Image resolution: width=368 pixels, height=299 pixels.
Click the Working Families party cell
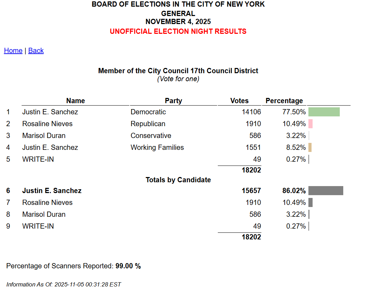(x=157, y=147)
